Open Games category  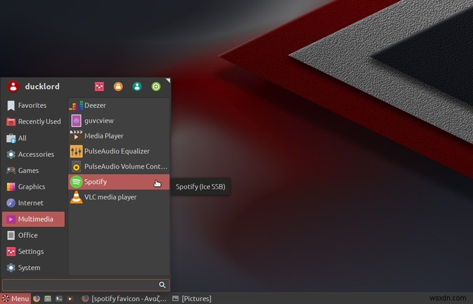tap(33, 171)
